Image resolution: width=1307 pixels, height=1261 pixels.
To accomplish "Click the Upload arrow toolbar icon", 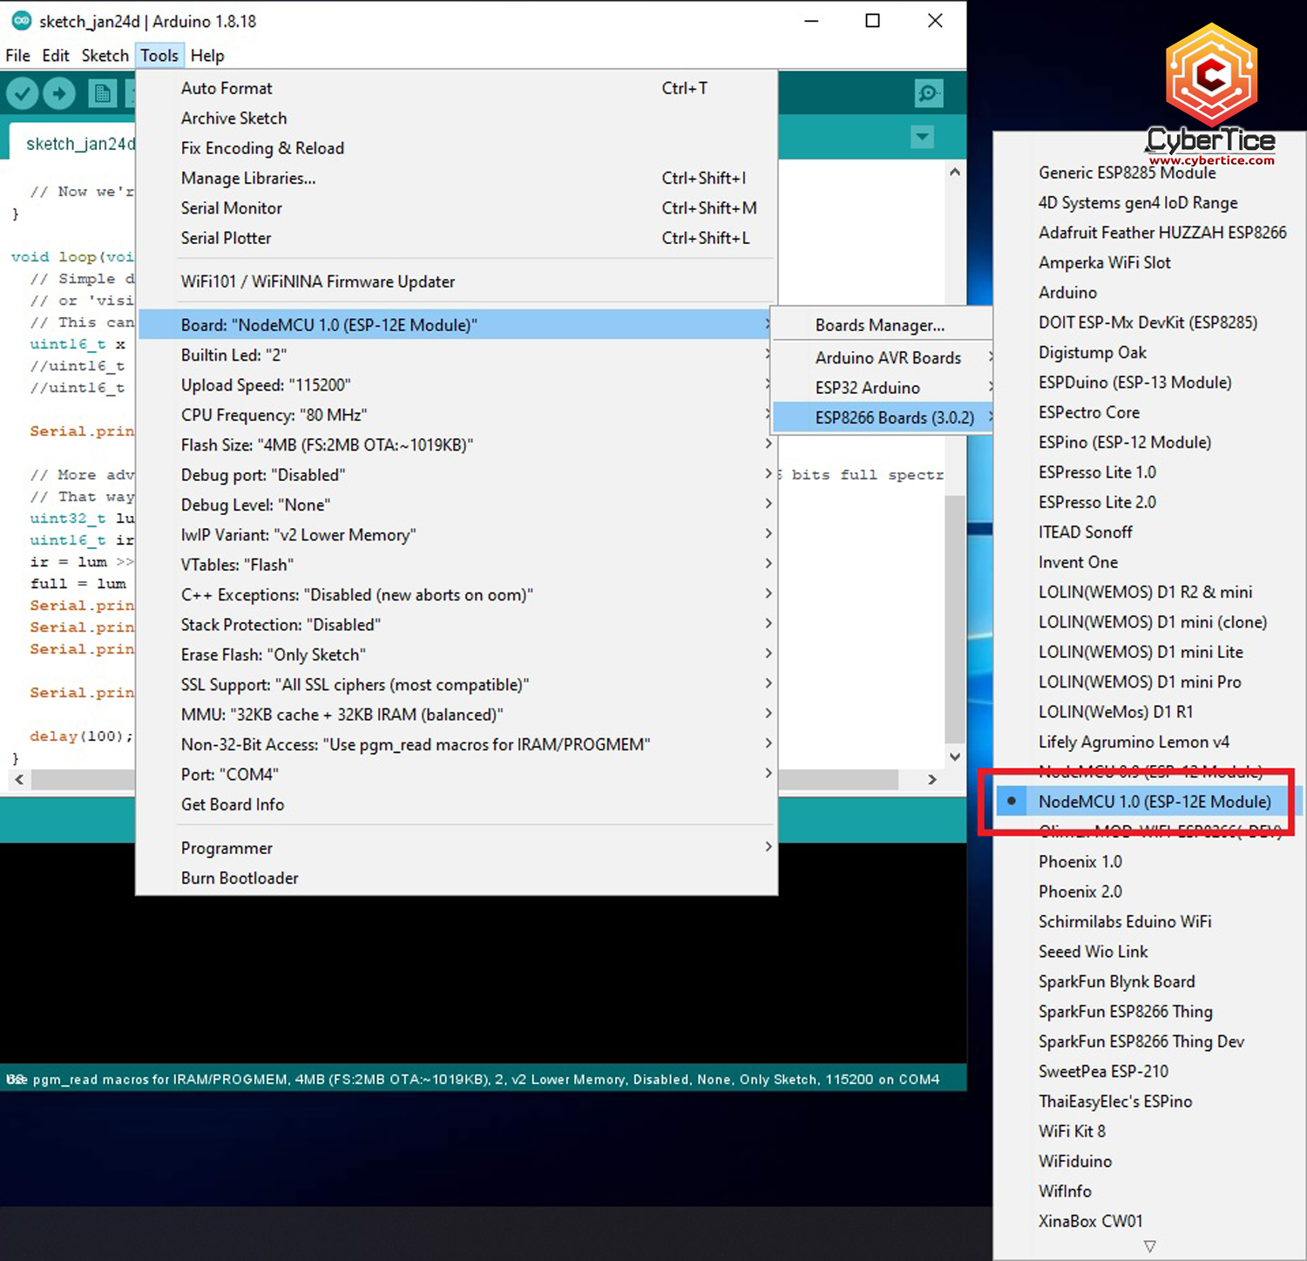I will [x=59, y=93].
